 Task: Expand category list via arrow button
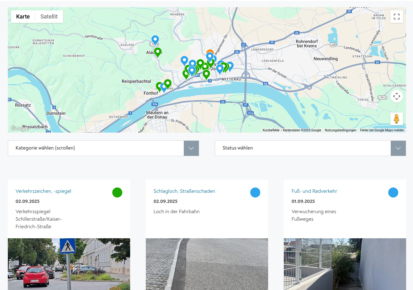click(191, 148)
